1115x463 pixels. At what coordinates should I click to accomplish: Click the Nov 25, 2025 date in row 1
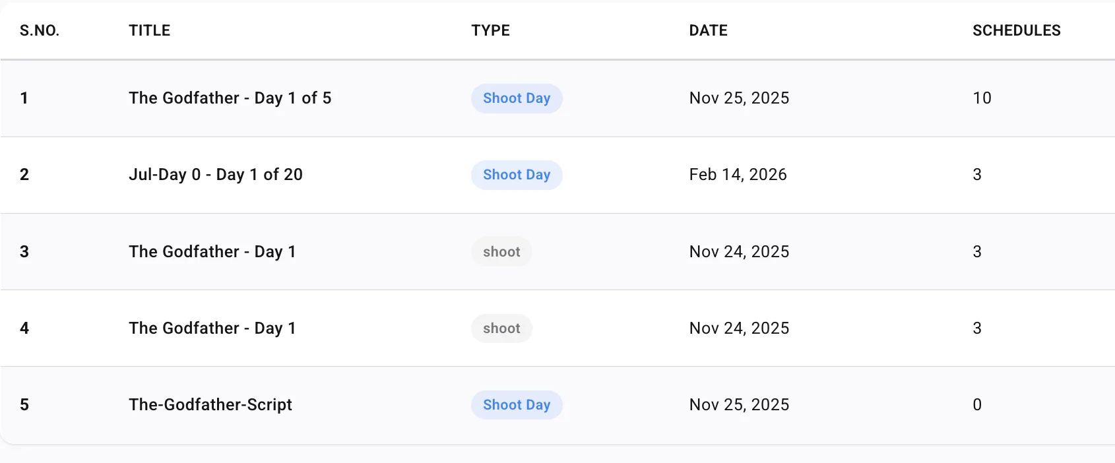[x=739, y=98]
